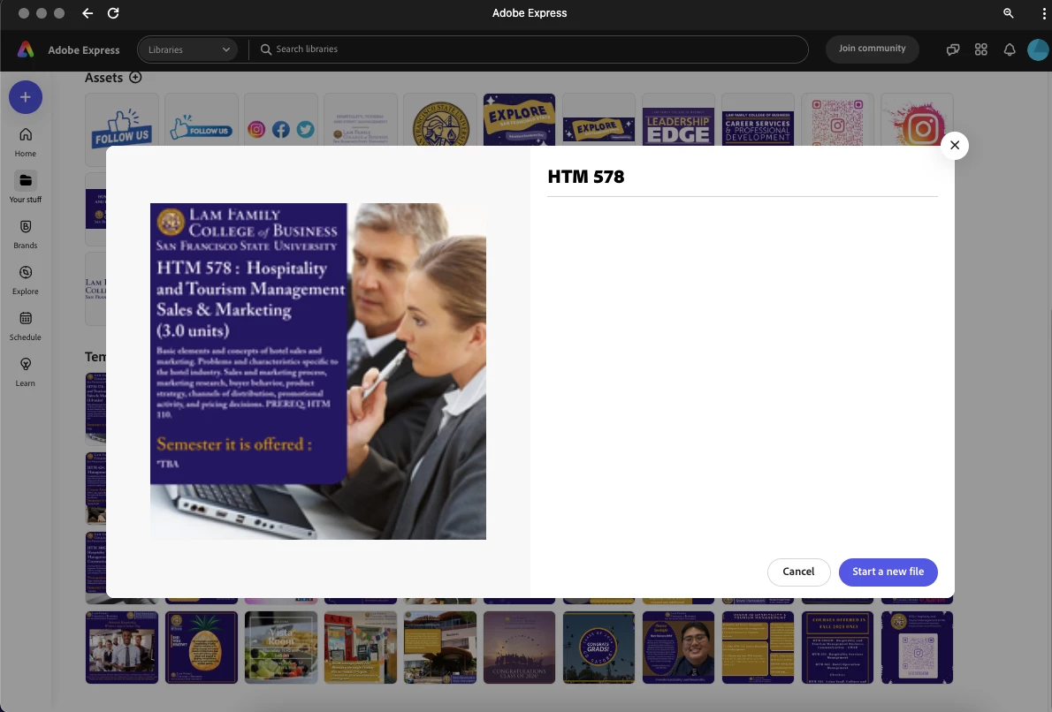The width and height of the screenshot is (1052, 712).
Task: Click Cancel in the dialog
Action: pyautogui.click(x=798, y=572)
